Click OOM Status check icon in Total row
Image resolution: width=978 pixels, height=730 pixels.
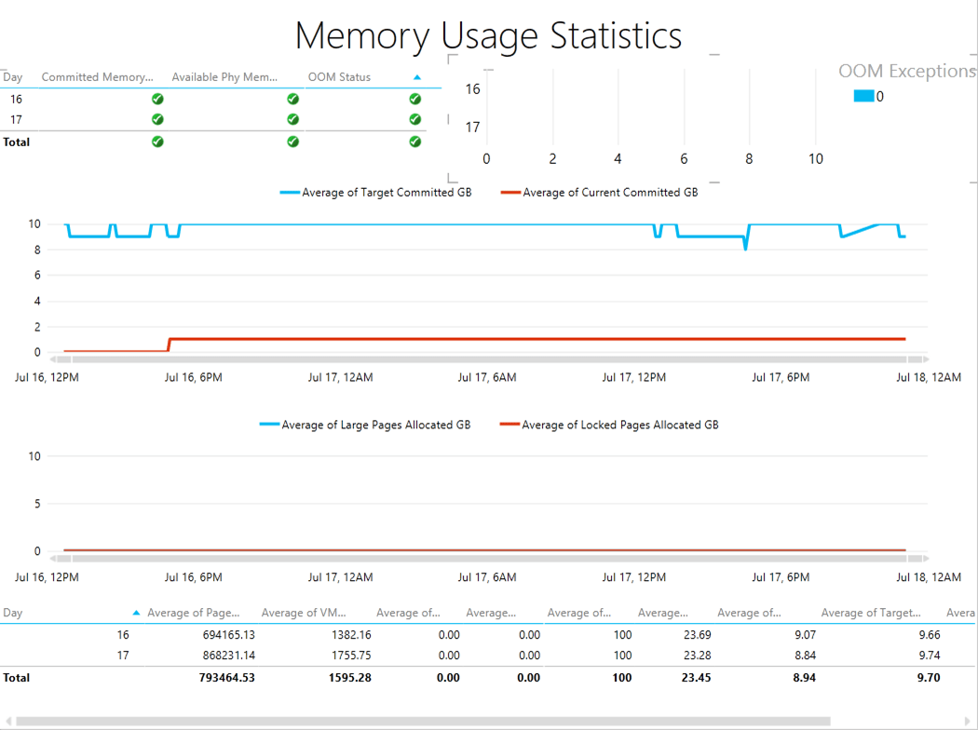[x=415, y=142]
